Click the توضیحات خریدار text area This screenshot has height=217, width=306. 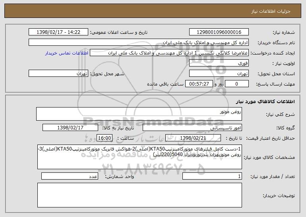tap(139, 195)
